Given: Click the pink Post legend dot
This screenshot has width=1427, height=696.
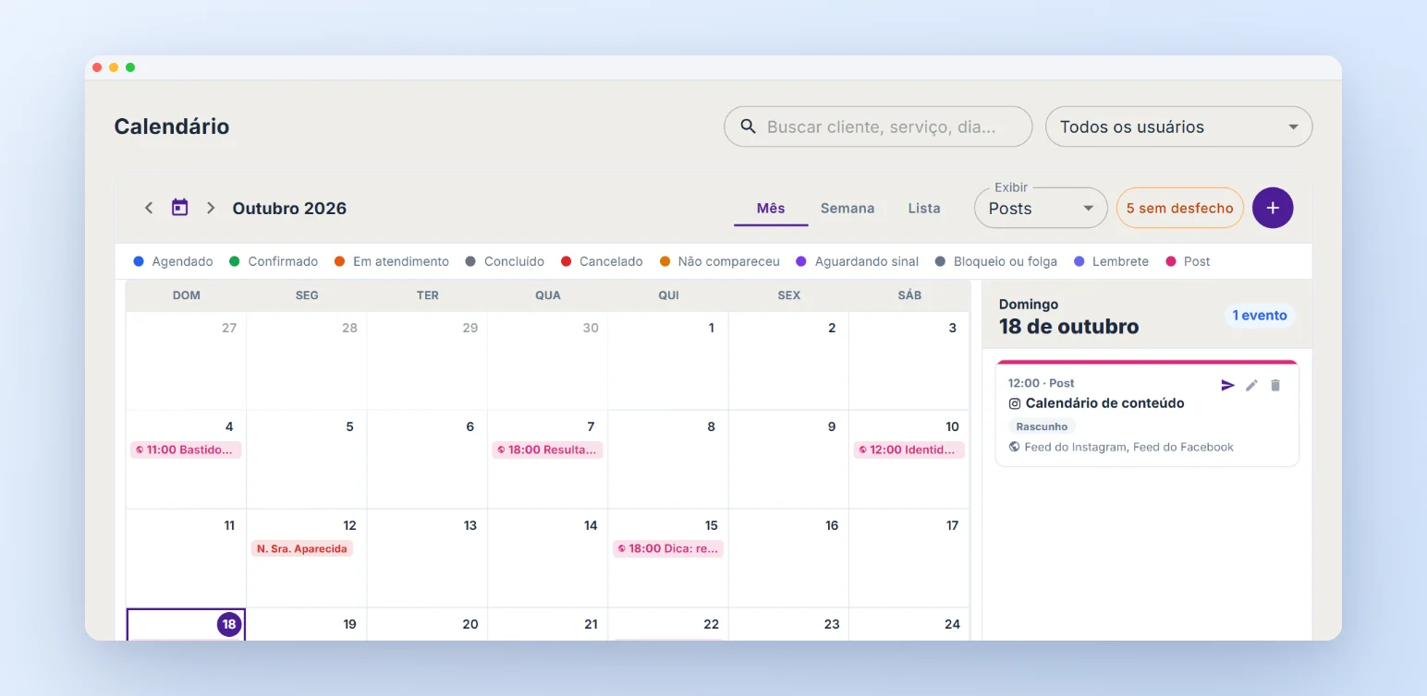Looking at the screenshot, I should [x=1171, y=261].
